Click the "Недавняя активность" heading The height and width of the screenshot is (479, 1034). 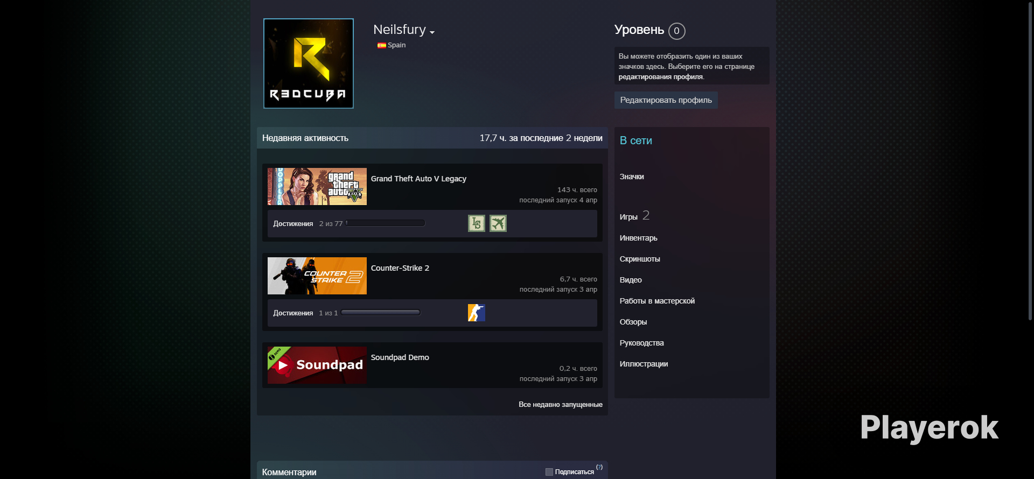305,138
